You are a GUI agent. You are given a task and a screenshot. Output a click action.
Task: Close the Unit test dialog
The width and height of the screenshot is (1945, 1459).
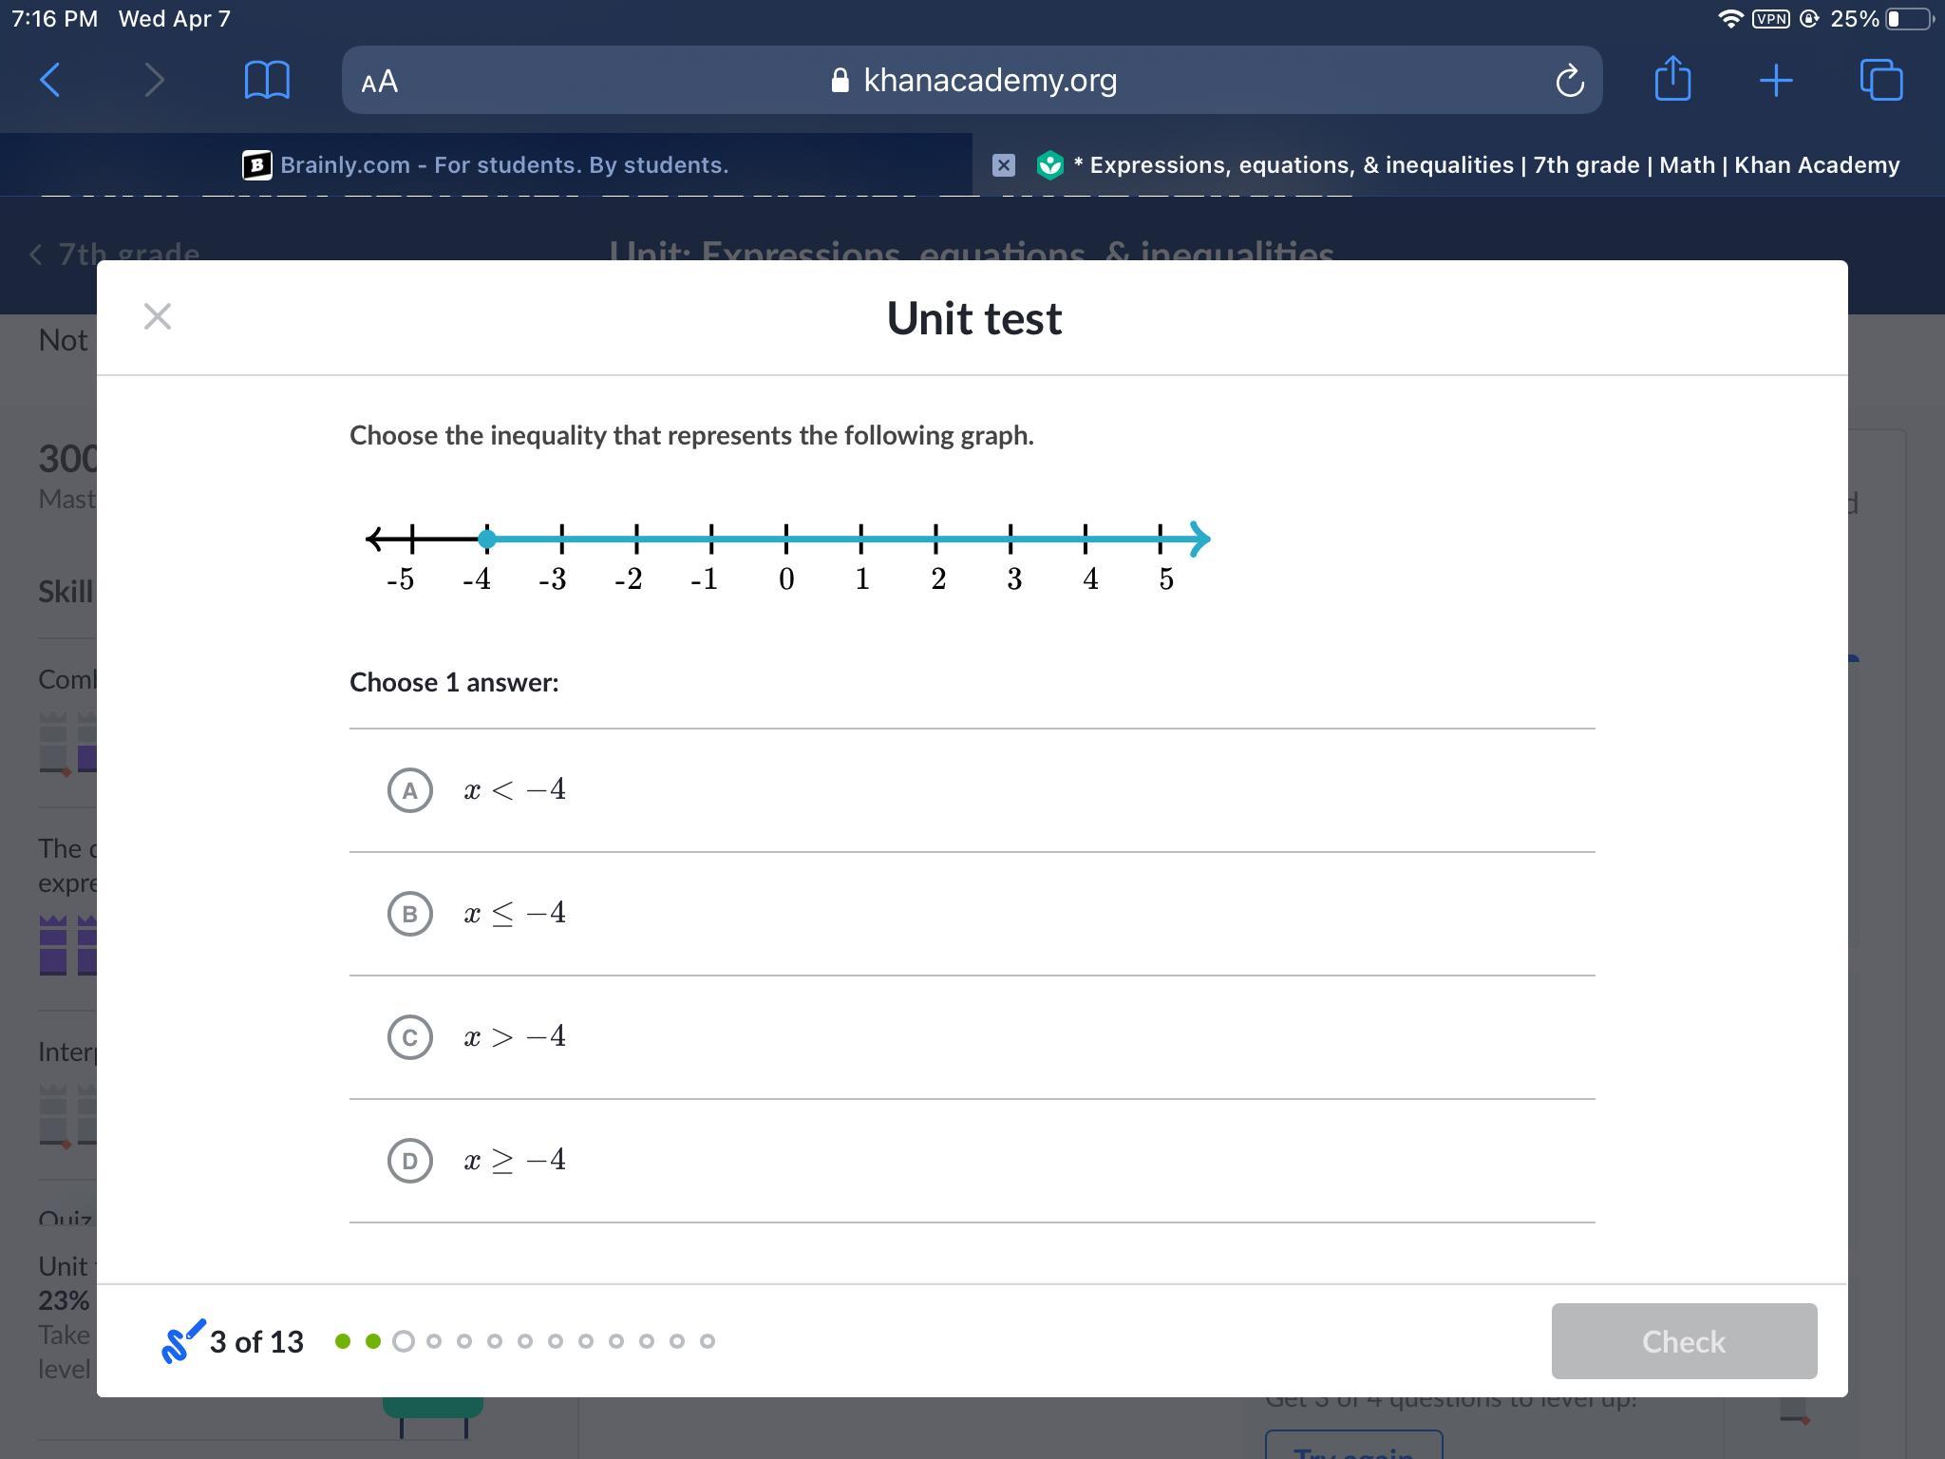coord(158,316)
